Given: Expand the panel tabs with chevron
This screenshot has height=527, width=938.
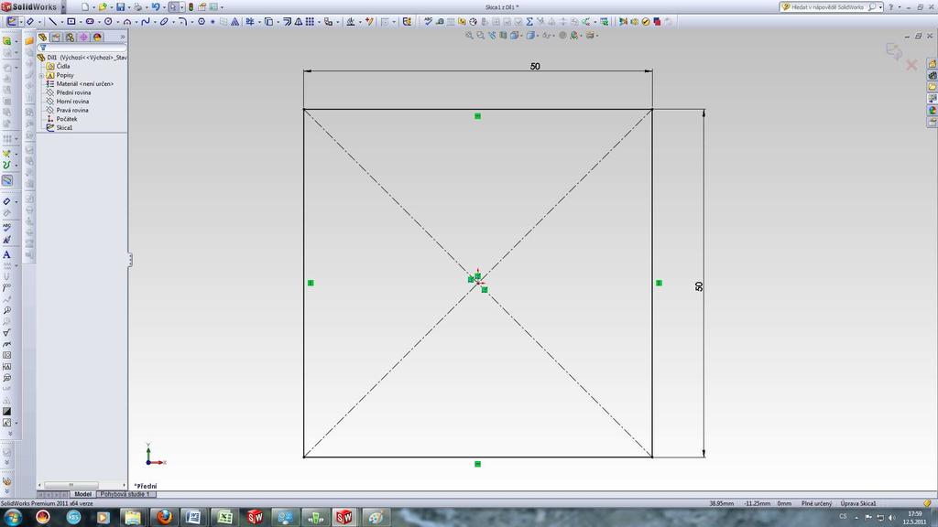Looking at the screenshot, I should (123, 37).
